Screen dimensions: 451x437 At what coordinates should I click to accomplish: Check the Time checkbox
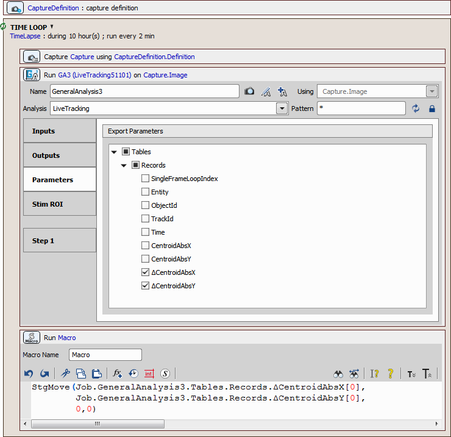click(x=145, y=232)
